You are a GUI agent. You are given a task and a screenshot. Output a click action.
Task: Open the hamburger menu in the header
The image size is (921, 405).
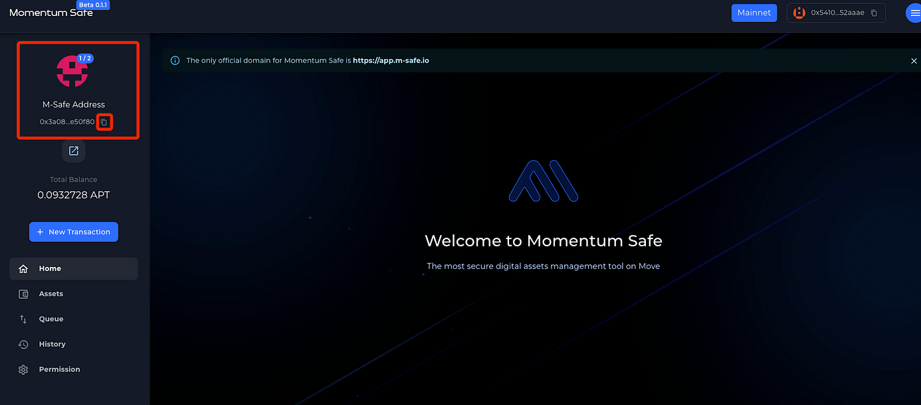[914, 13]
